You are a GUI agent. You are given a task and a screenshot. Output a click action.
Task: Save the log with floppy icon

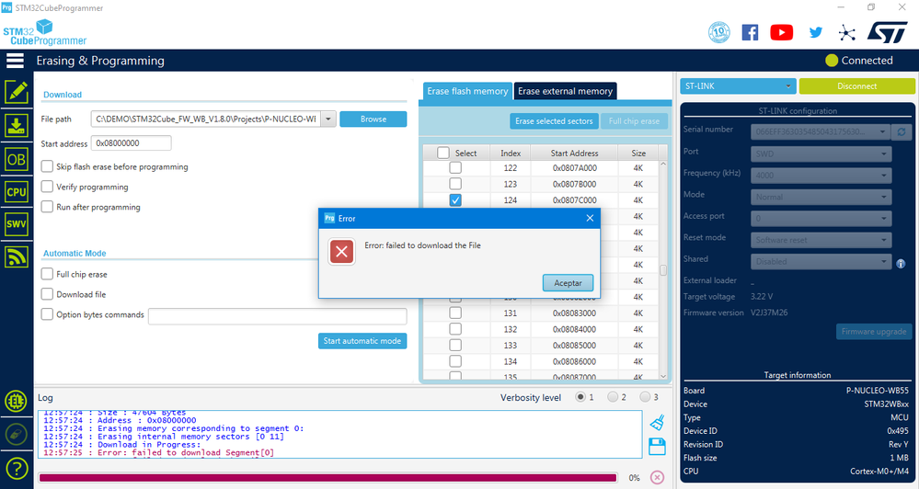tap(658, 446)
